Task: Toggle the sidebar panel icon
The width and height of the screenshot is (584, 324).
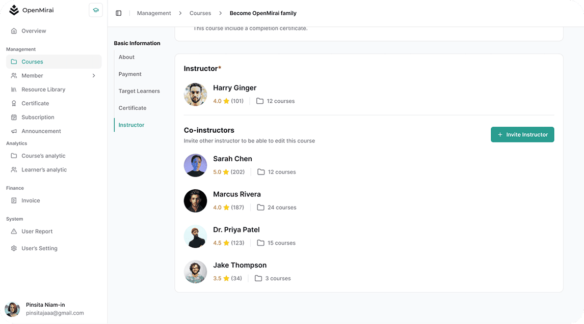Action: (x=119, y=13)
